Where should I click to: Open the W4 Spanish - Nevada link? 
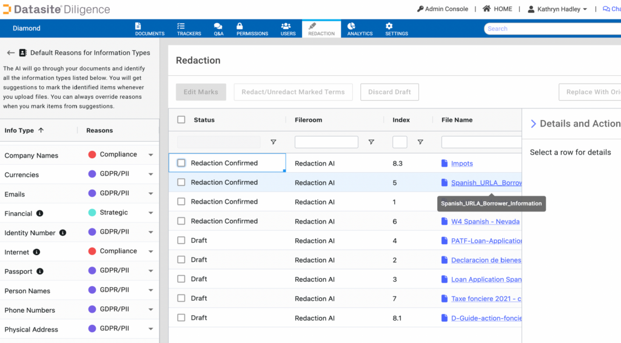click(x=485, y=222)
